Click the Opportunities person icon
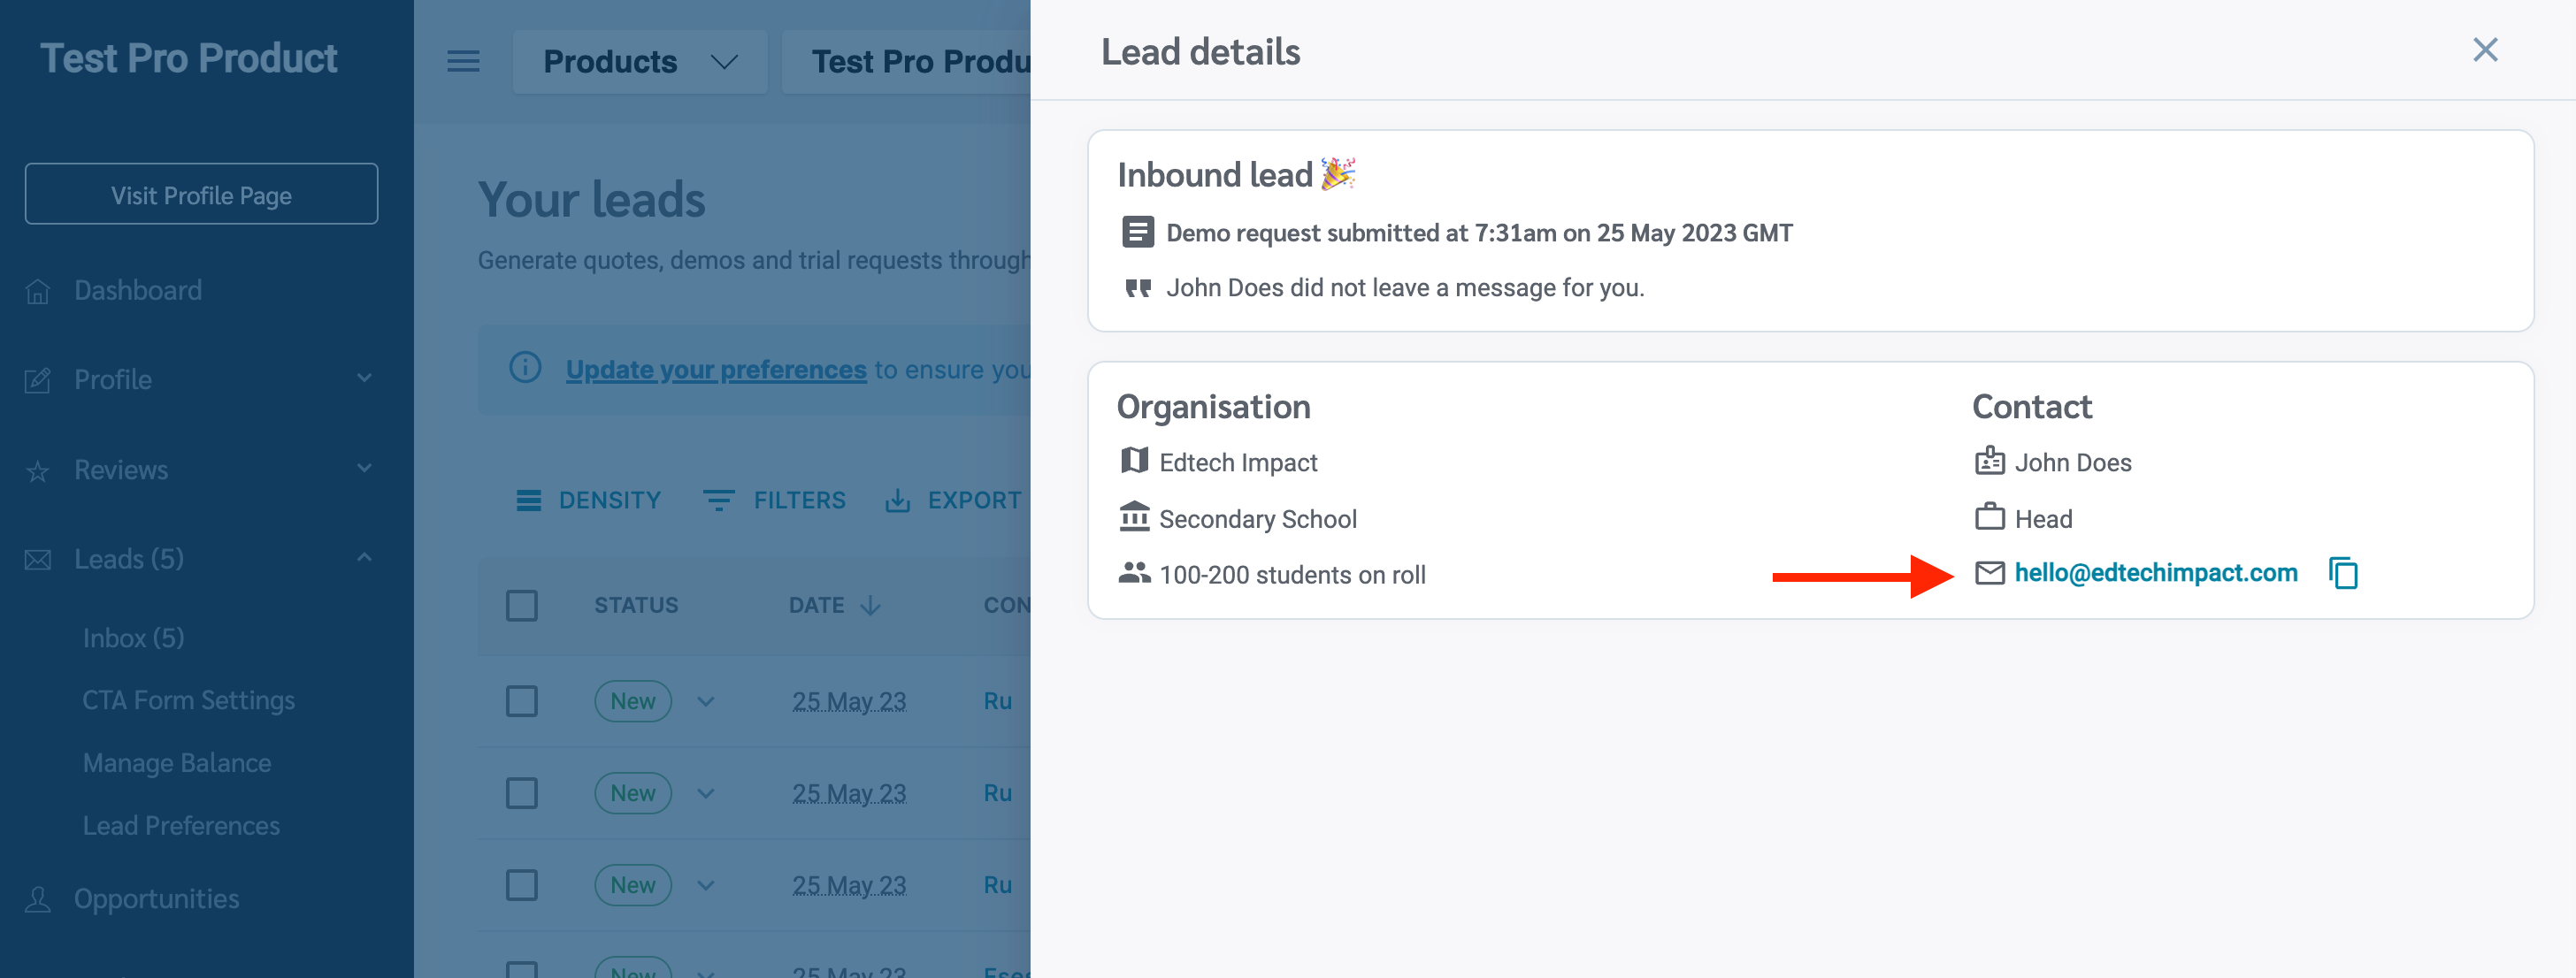 38,899
